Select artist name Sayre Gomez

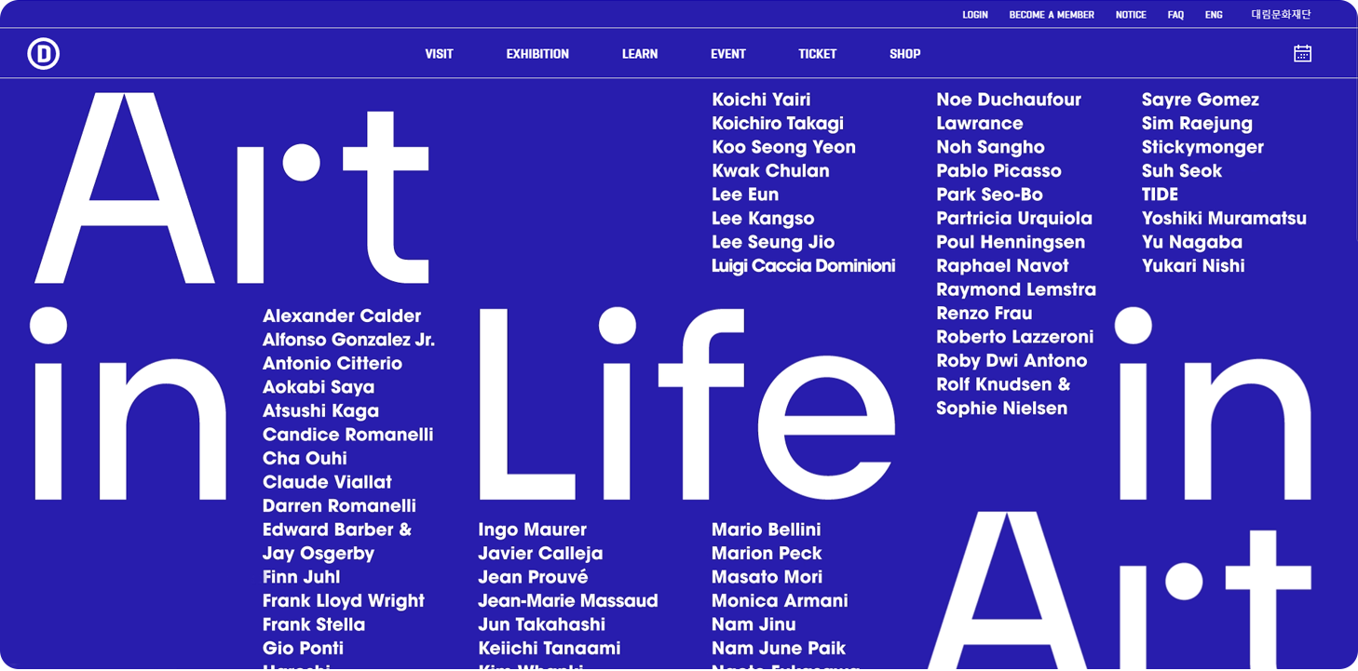pyautogui.click(x=1201, y=100)
